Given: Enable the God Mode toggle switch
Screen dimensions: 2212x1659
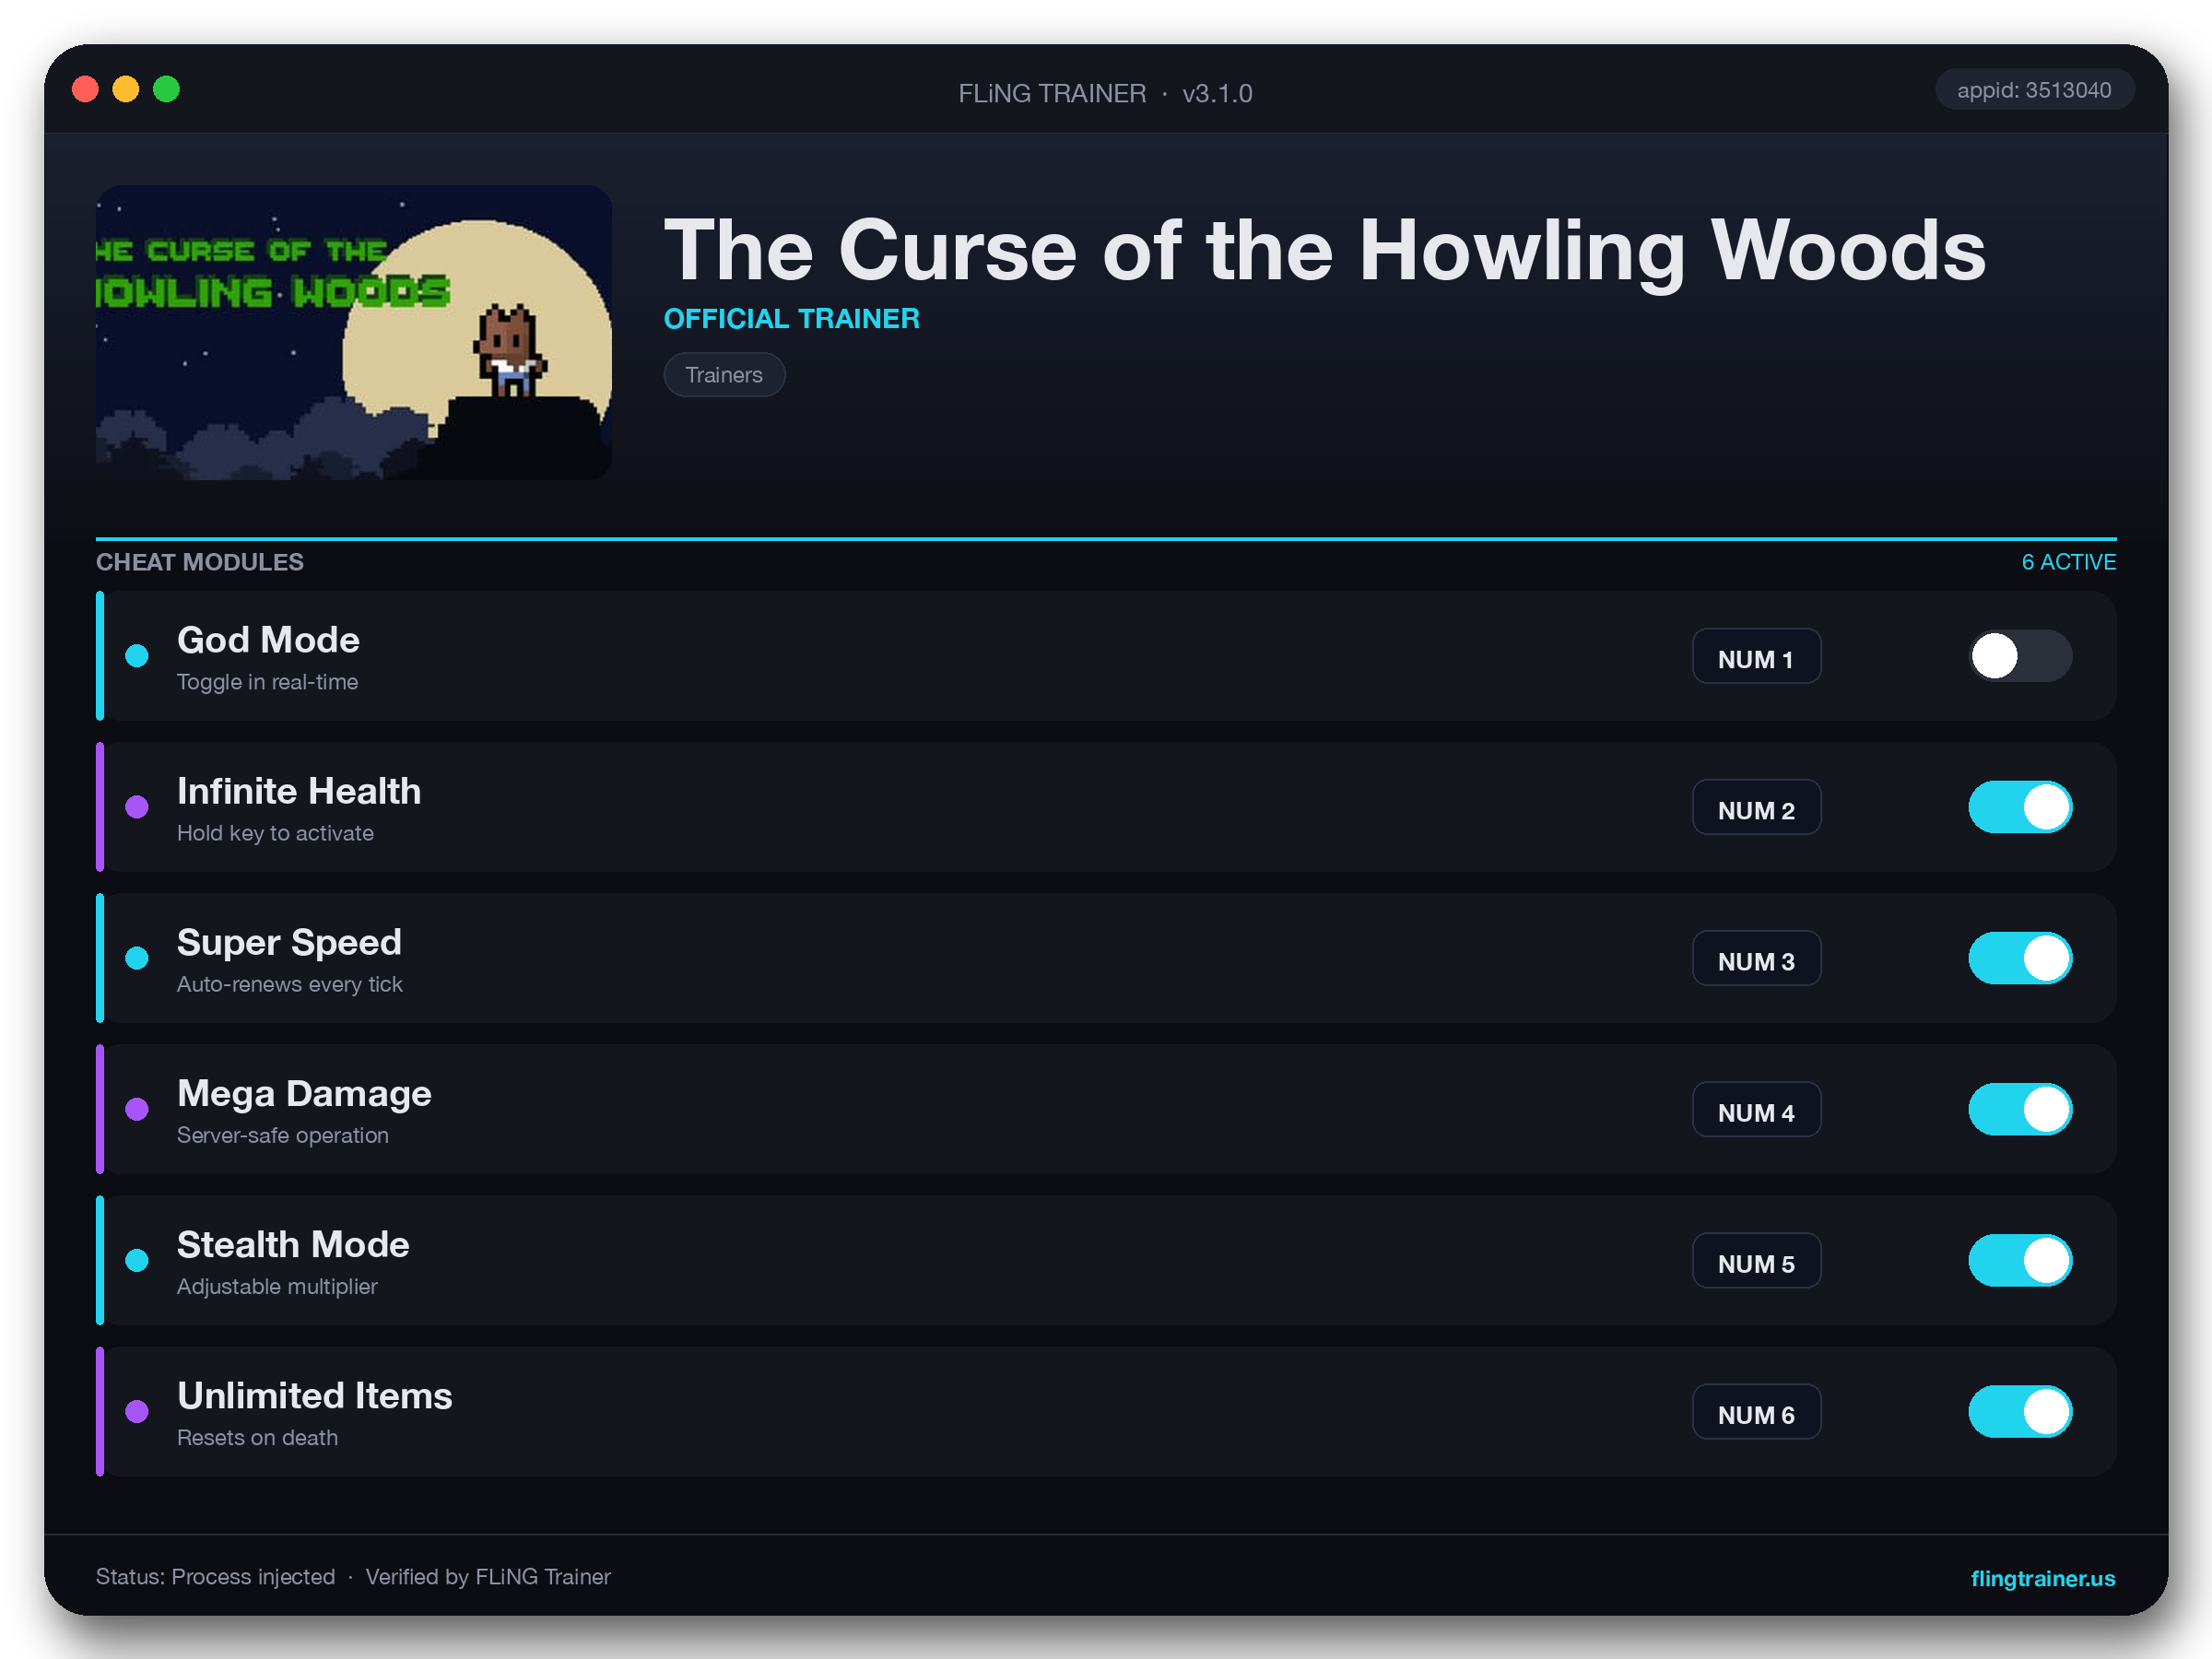Looking at the screenshot, I should pyautogui.click(x=2020, y=656).
